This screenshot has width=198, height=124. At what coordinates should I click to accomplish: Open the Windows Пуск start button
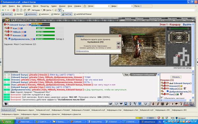(x=7, y=122)
